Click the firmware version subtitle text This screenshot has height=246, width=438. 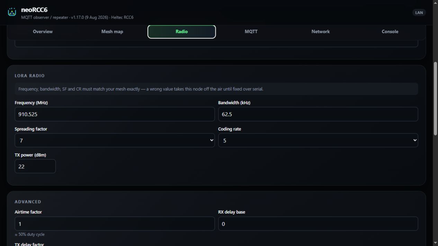(x=77, y=17)
